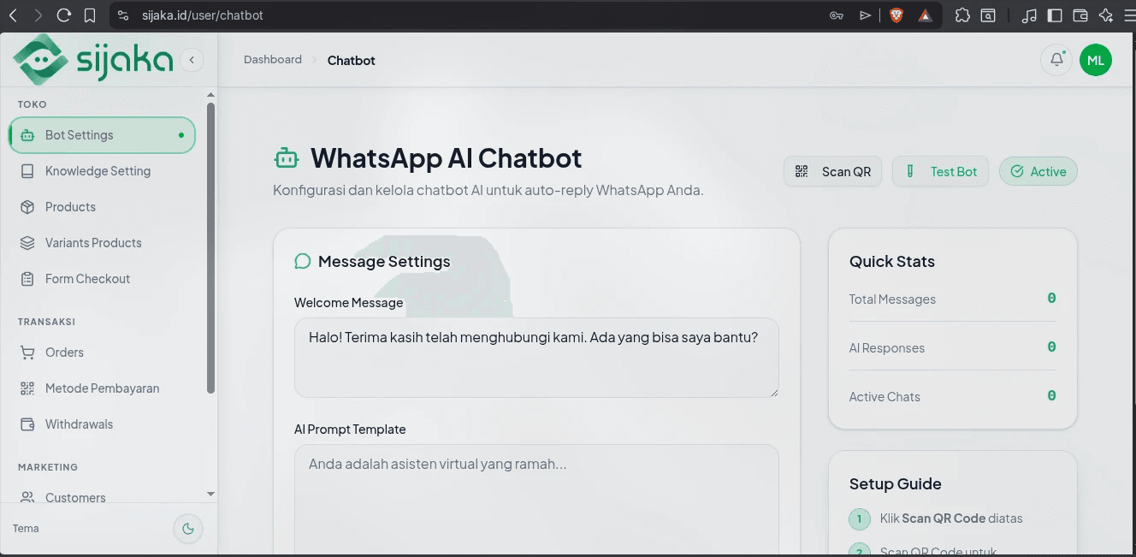This screenshot has width=1136, height=557.
Task: Open Form Checkout in sidebar
Action: (x=102, y=279)
